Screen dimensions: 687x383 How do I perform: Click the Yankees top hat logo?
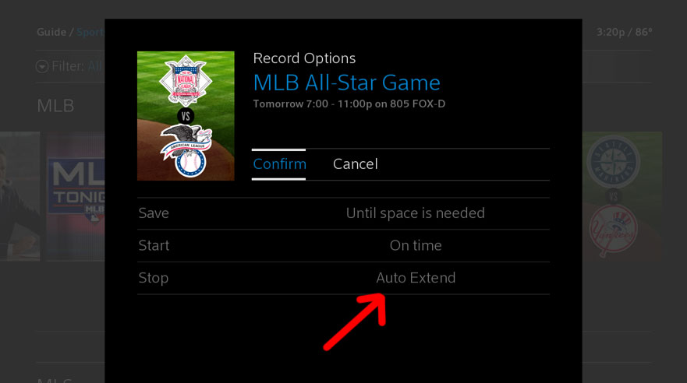(613, 230)
